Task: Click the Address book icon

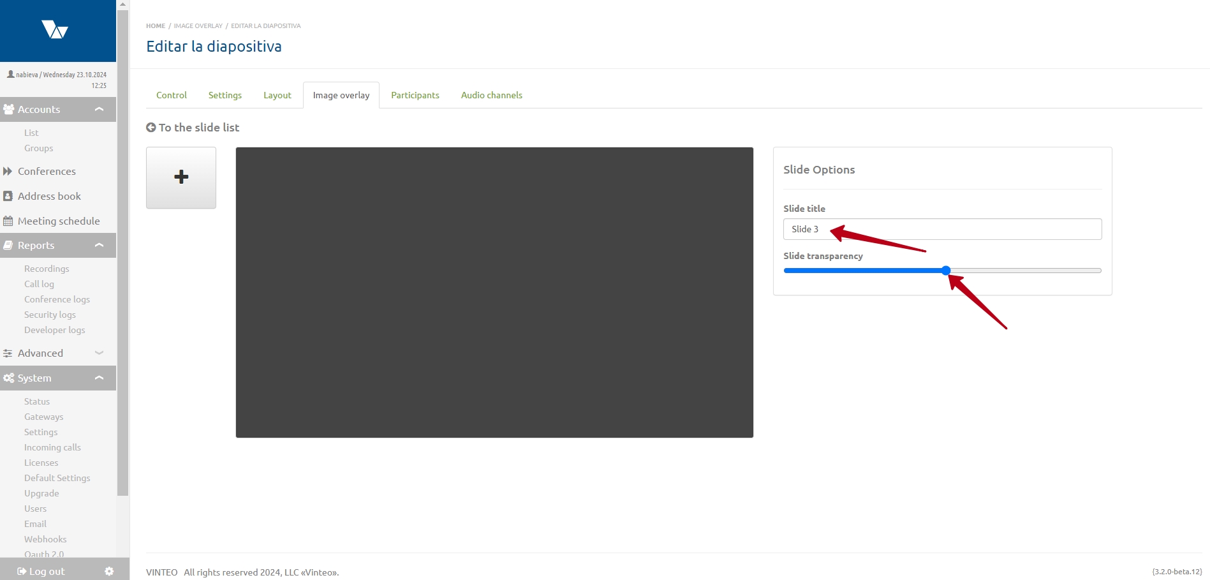Action: click(x=8, y=196)
